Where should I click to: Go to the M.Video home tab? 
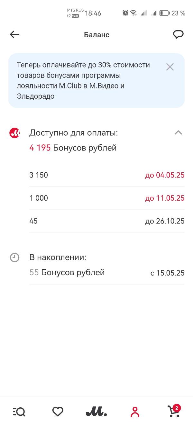[96, 412]
